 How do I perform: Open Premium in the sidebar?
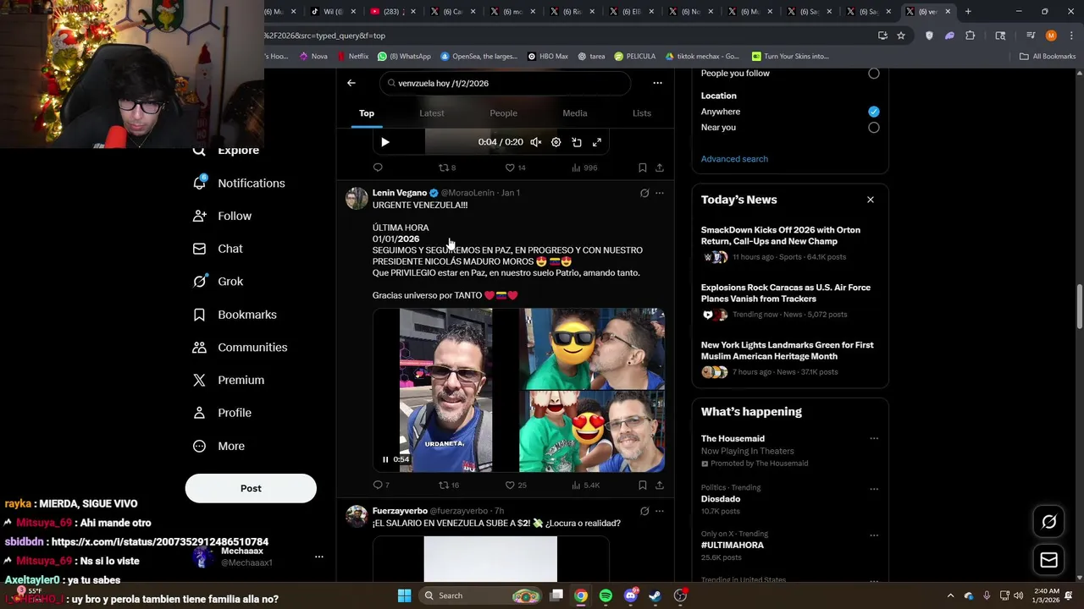229,381
